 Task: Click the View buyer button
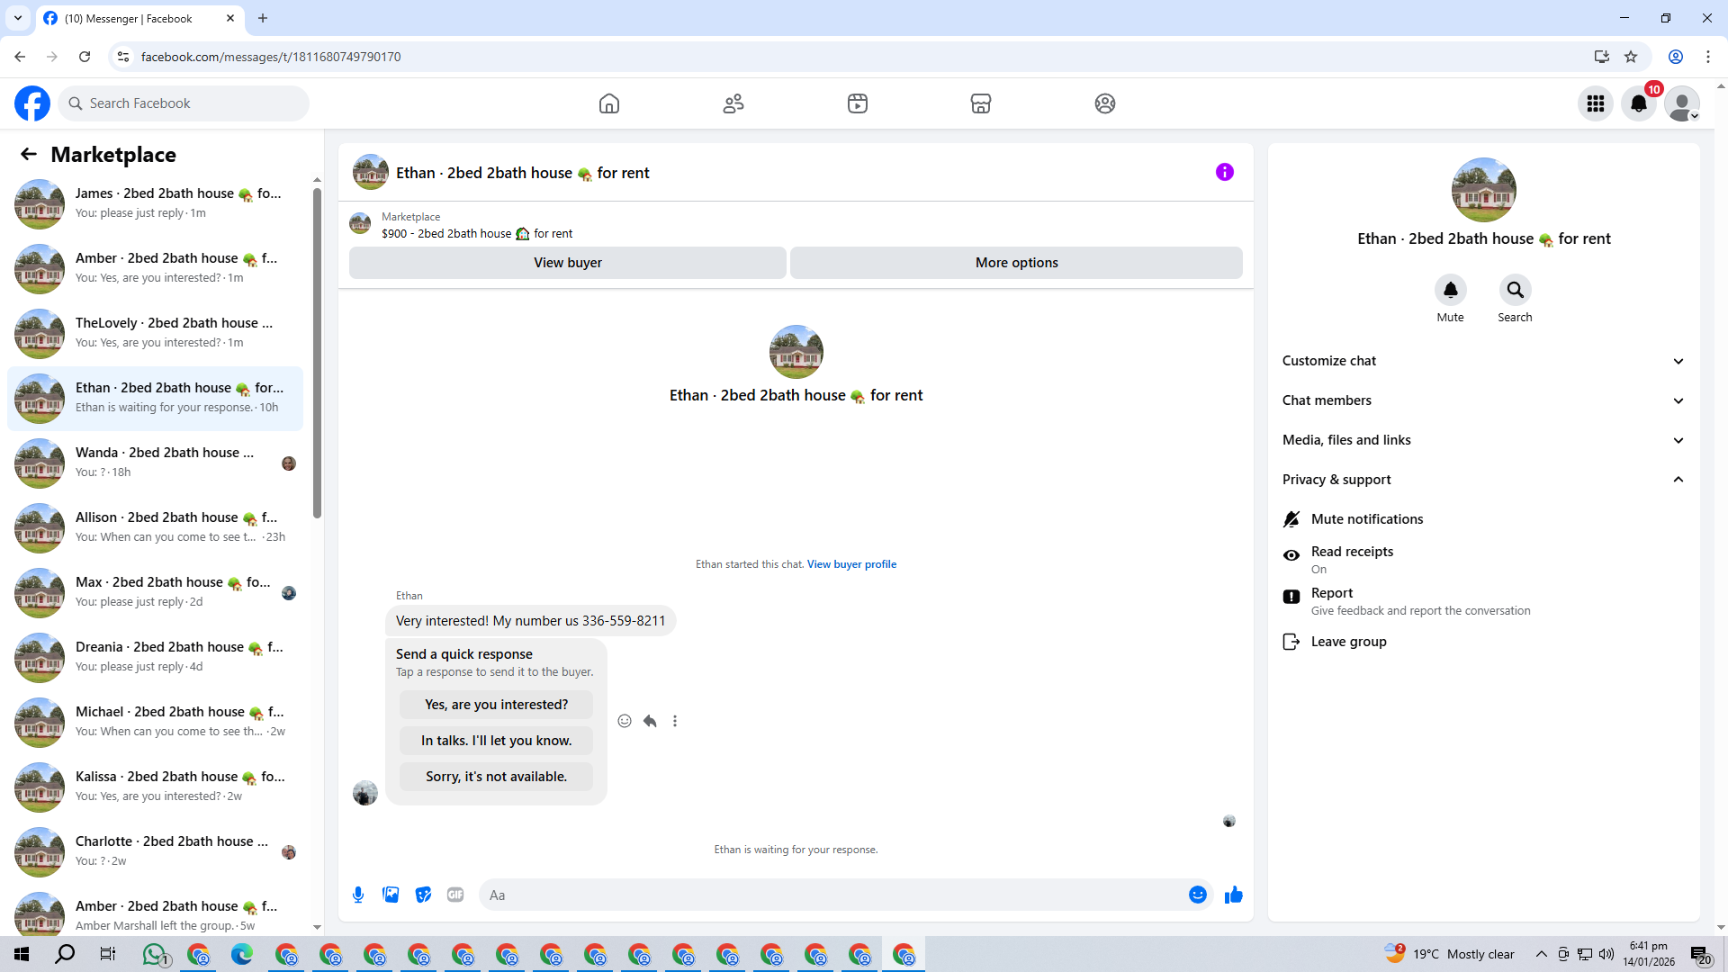[x=567, y=263]
